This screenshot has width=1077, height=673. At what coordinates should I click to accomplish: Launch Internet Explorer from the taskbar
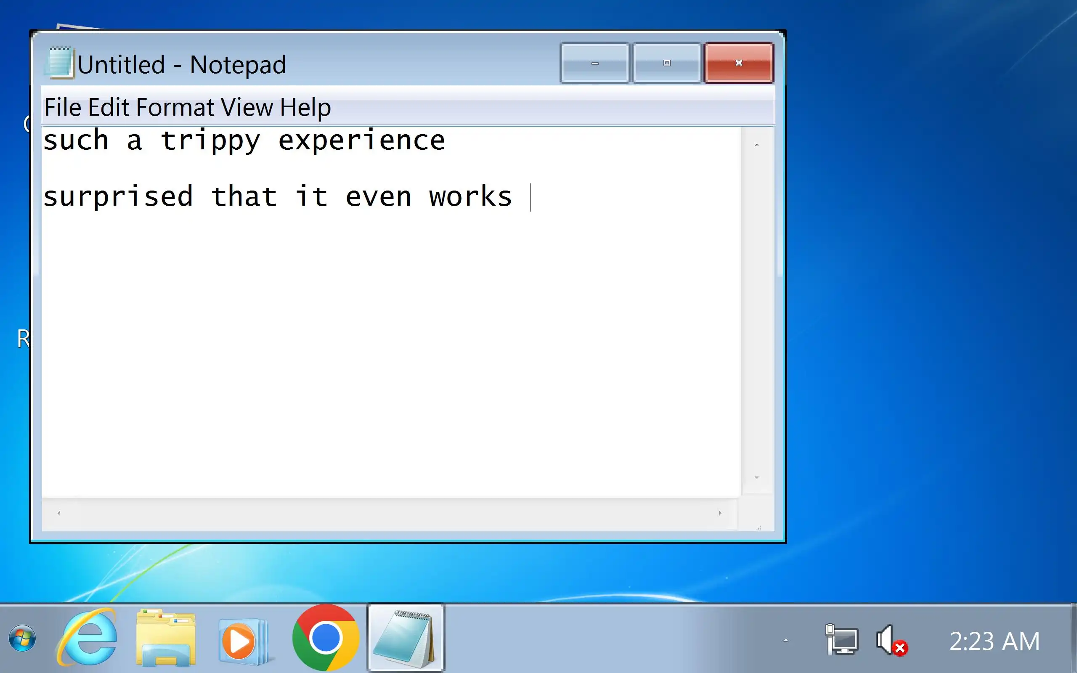point(87,638)
